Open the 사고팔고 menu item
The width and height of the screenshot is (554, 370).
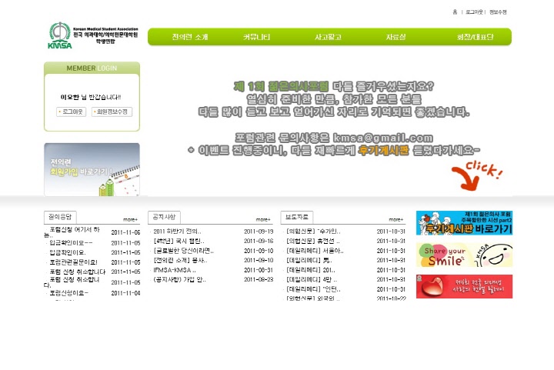(x=328, y=37)
